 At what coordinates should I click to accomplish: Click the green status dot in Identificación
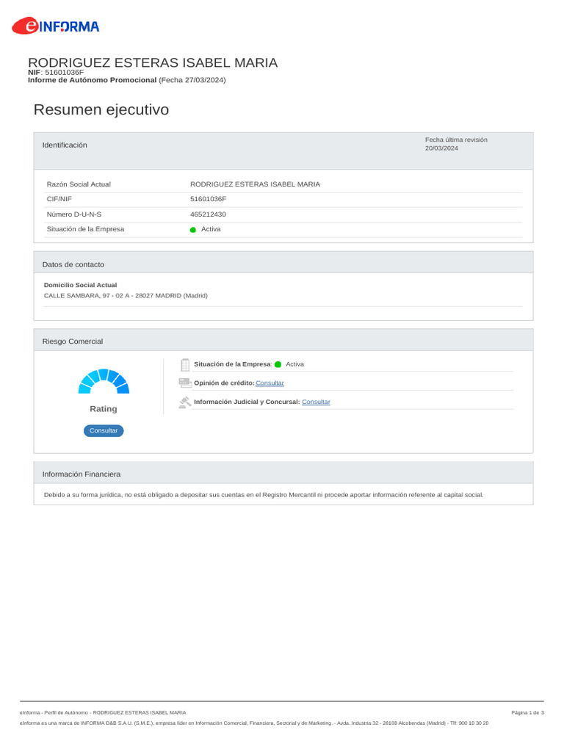coord(193,230)
